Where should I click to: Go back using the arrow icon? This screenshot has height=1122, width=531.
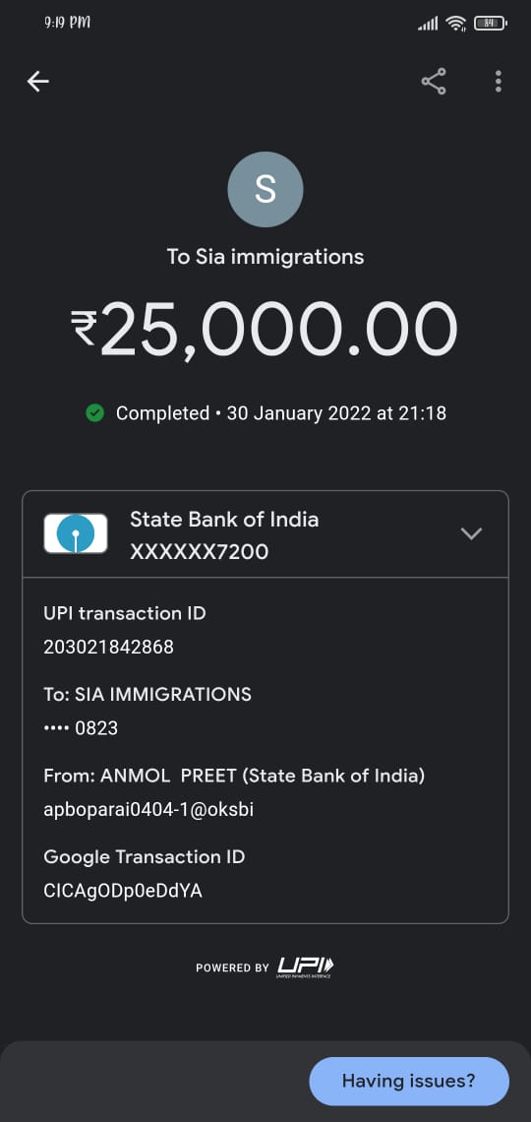(38, 82)
